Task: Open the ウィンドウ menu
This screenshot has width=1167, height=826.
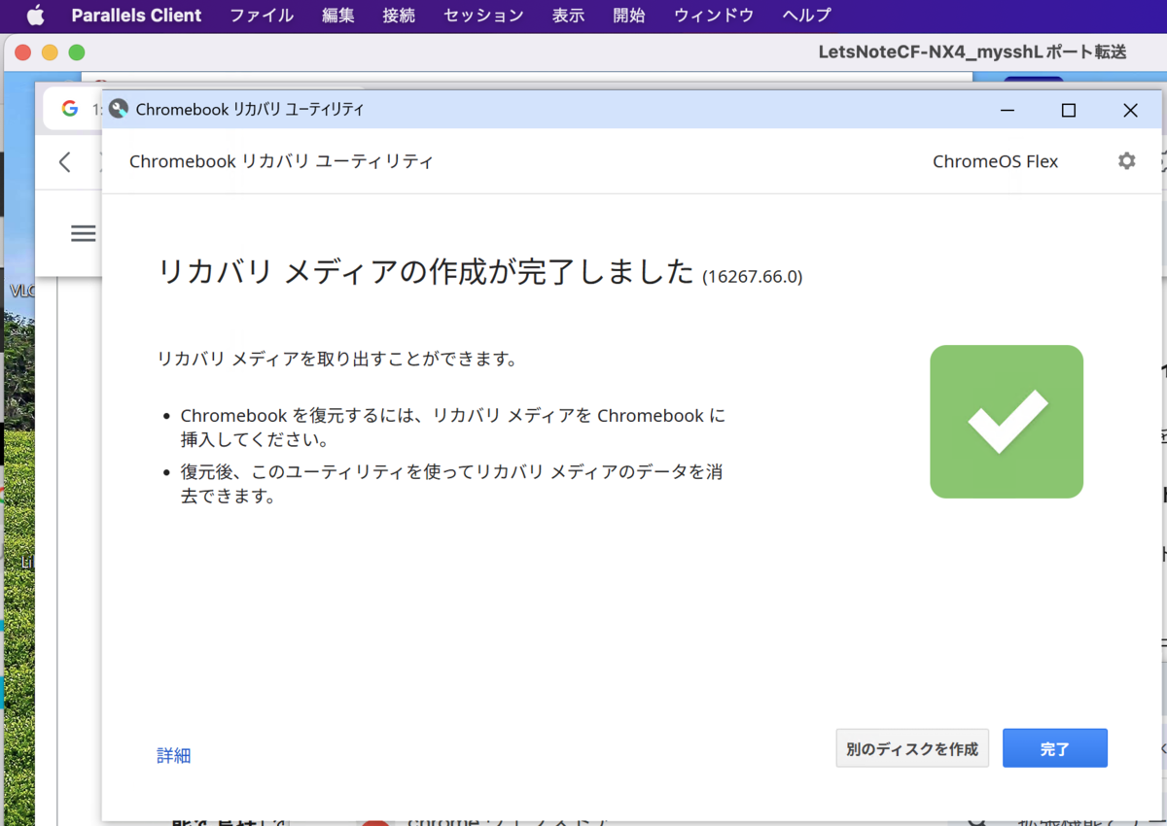Action: (714, 16)
